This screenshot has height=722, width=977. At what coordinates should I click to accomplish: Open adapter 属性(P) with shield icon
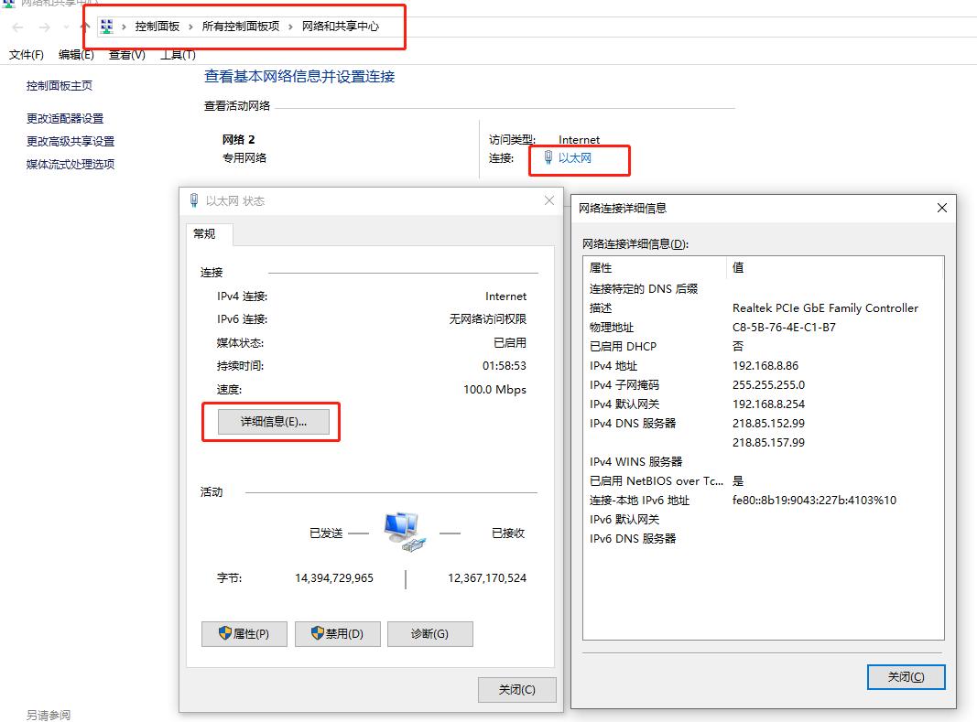coord(244,634)
